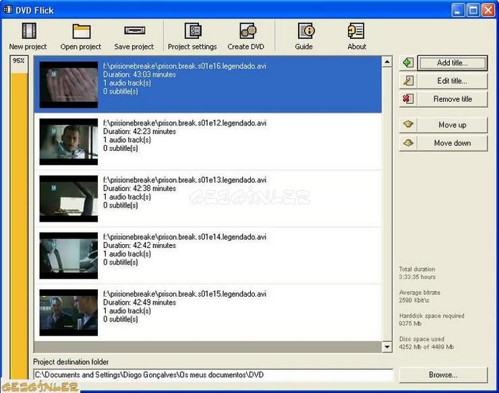Select prison.break.s01e14.legendado.avi file path
499x393 pixels.
pyautogui.click(x=185, y=237)
